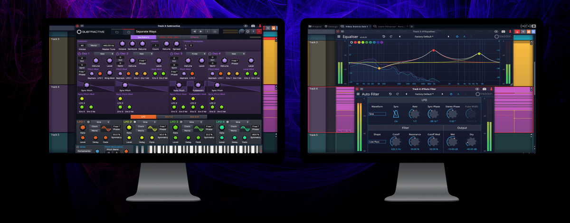Select A compare state in Equaliser
This screenshot has height=223, width=570.
(464, 37)
